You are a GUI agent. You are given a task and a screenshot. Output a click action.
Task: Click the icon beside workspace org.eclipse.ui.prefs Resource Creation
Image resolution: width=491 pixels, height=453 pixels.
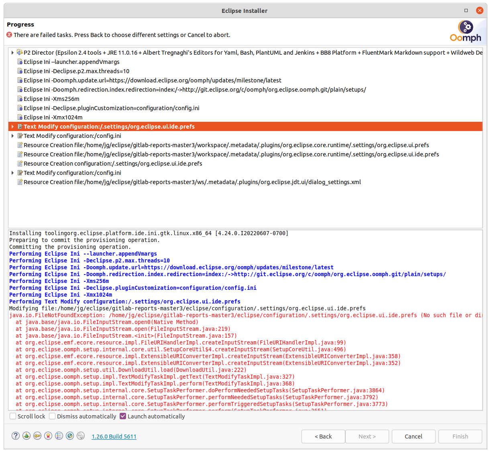[x=20, y=145]
